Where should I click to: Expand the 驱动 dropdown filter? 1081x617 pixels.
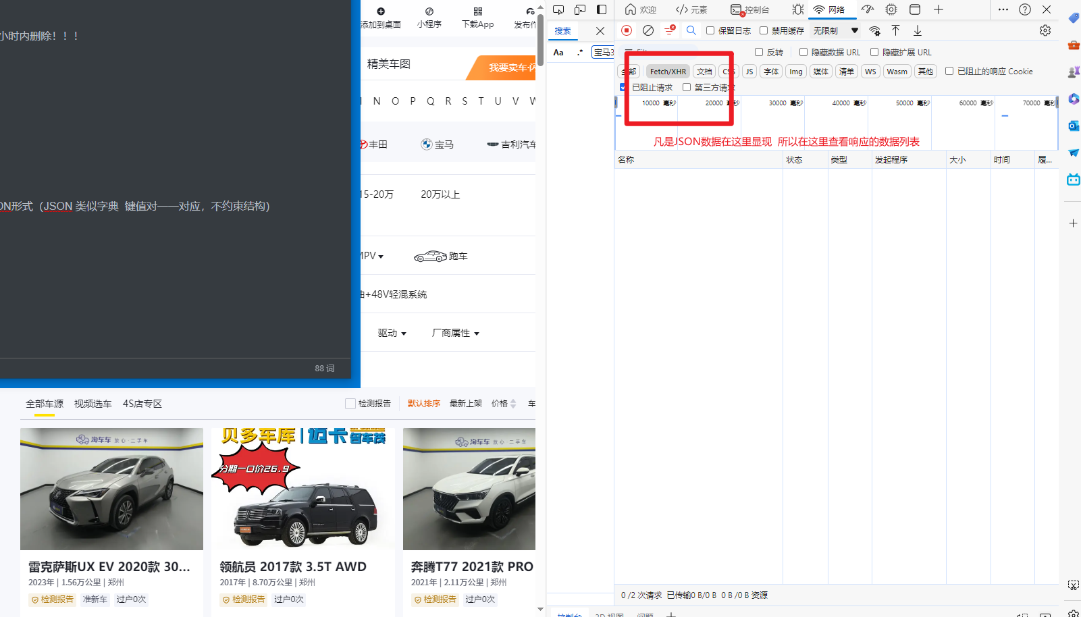pyautogui.click(x=392, y=333)
